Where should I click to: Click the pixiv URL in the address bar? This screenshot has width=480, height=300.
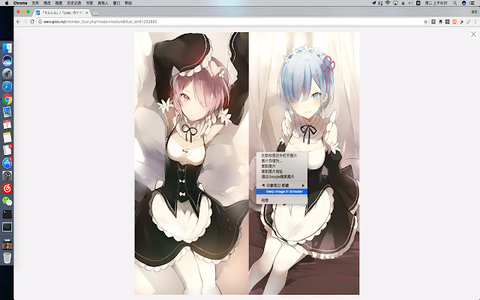pos(100,22)
